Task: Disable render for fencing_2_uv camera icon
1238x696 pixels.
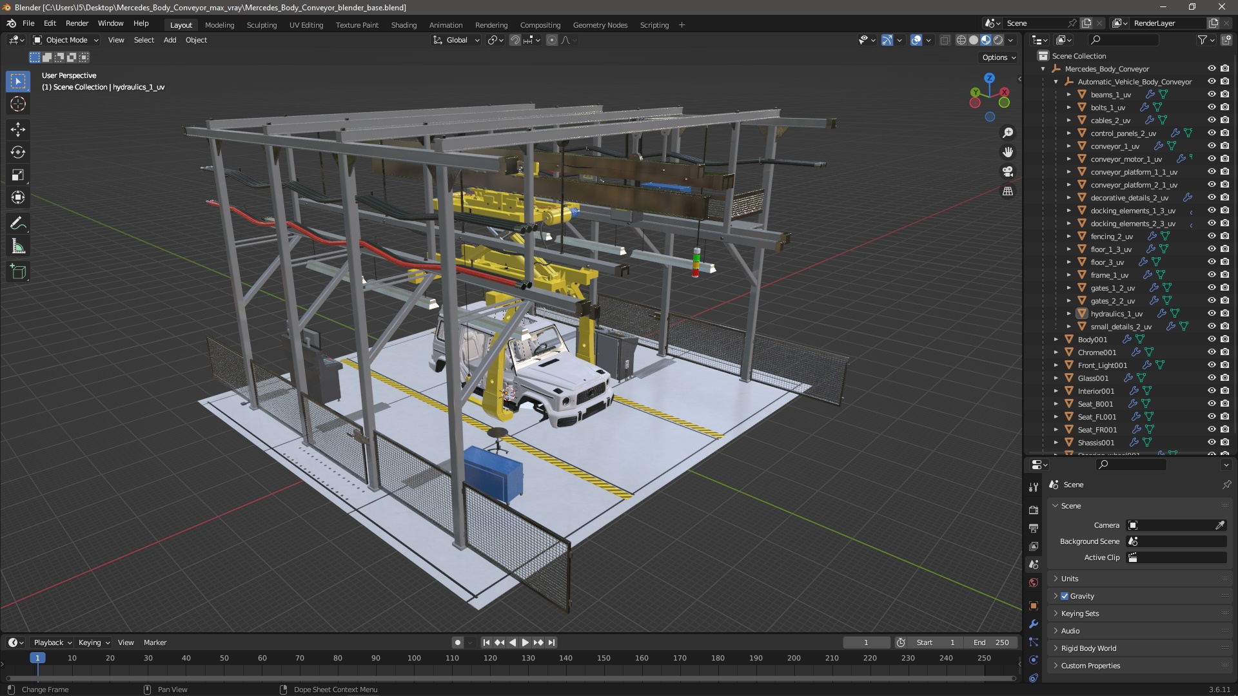Action: pos(1224,236)
